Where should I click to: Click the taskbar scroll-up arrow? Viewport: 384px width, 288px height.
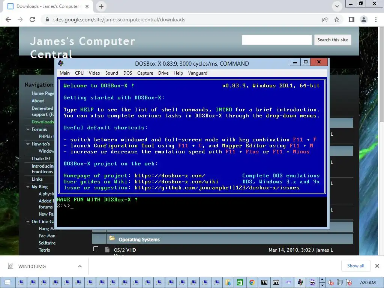tap(322, 280)
